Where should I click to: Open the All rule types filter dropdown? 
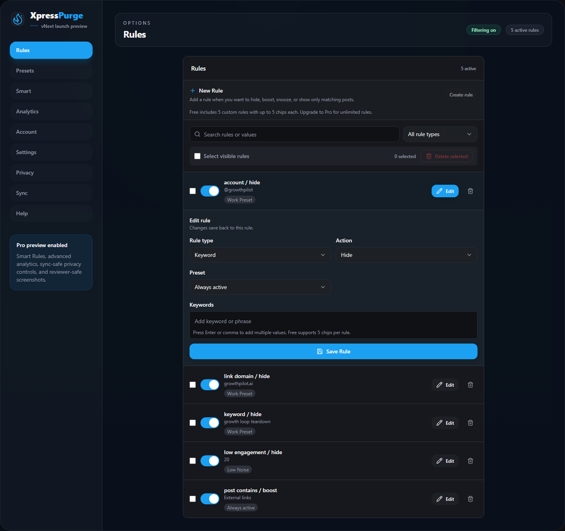(x=440, y=134)
